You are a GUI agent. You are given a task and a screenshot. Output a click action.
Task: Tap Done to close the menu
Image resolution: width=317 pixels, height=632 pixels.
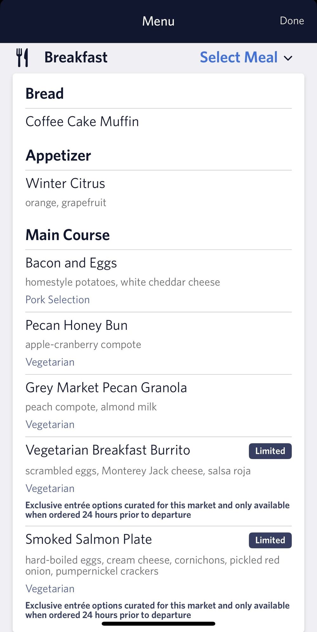pos(292,21)
